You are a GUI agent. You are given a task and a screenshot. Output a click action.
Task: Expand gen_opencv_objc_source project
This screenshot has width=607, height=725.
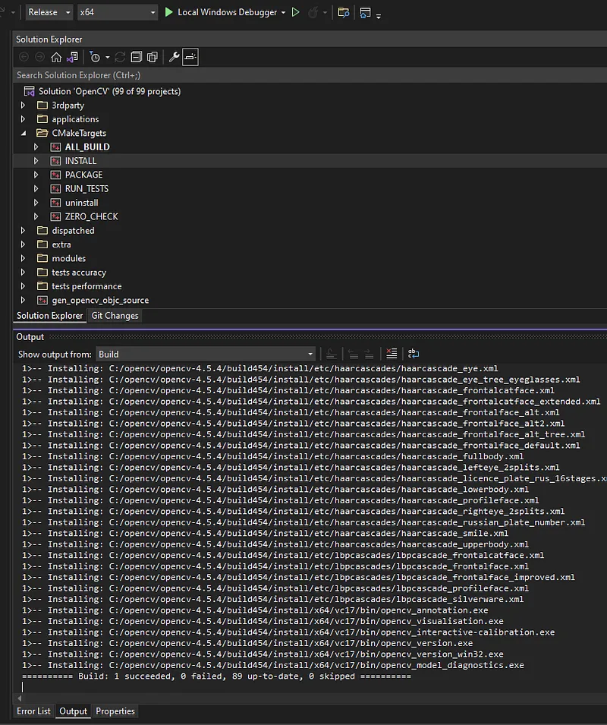[x=23, y=300]
